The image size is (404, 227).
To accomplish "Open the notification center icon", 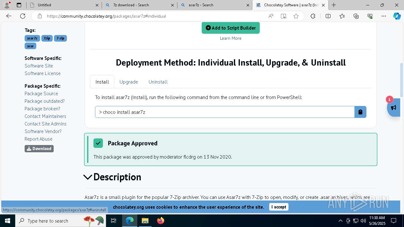I will pyautogui.click(x=394, y=221).
